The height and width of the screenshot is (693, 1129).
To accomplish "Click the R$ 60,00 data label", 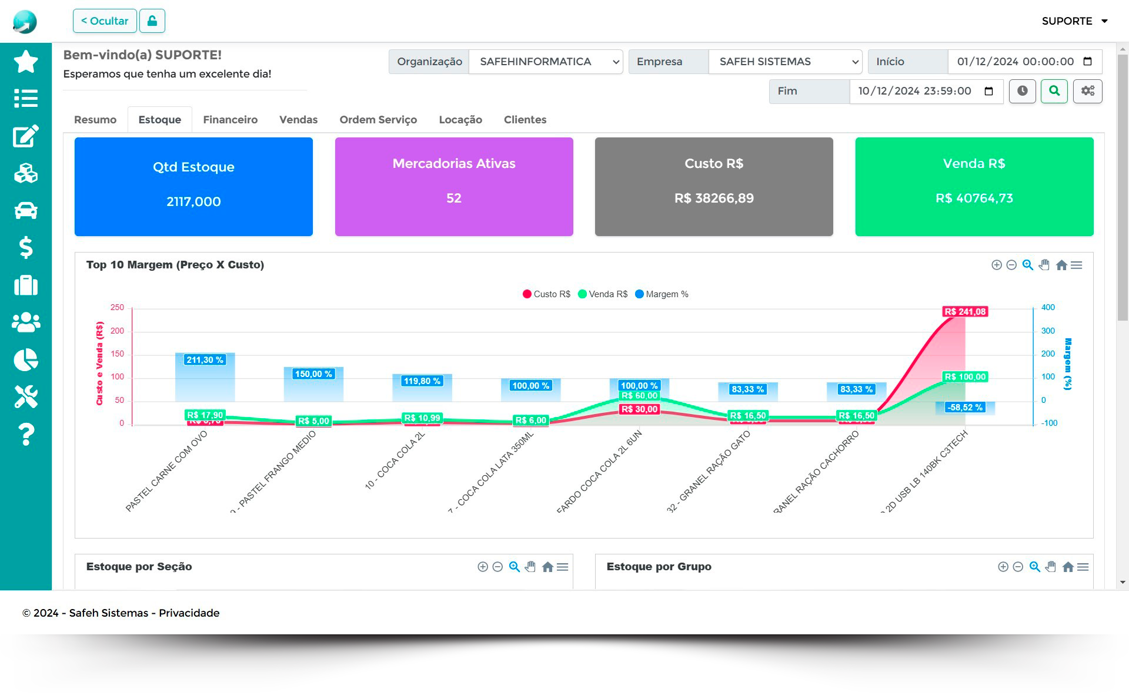I will 639,396.
